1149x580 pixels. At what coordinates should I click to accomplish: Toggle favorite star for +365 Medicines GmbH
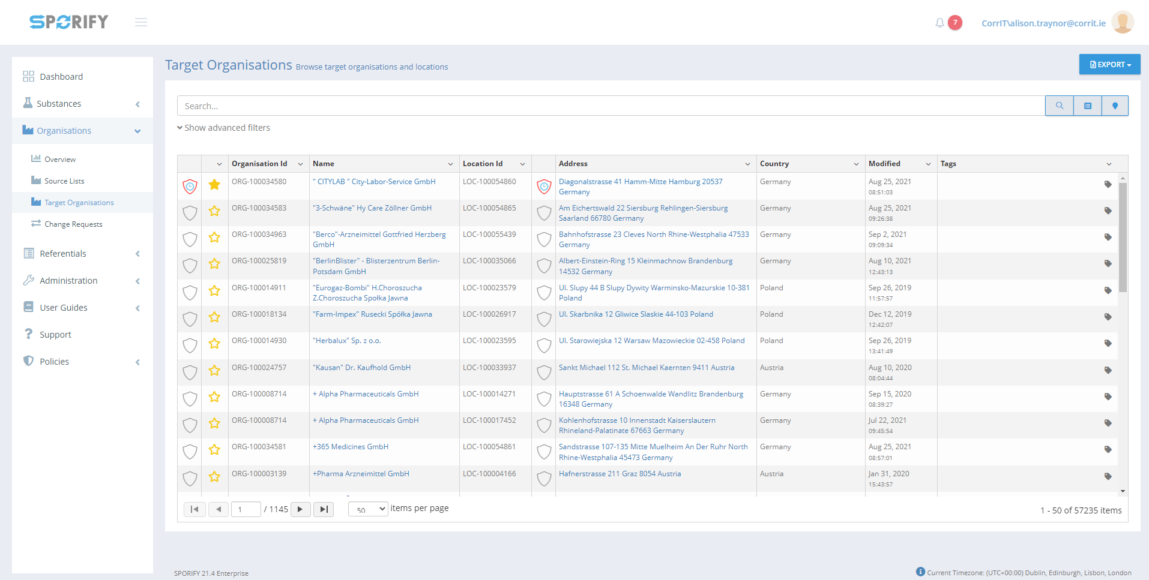[x=214, y=450]
